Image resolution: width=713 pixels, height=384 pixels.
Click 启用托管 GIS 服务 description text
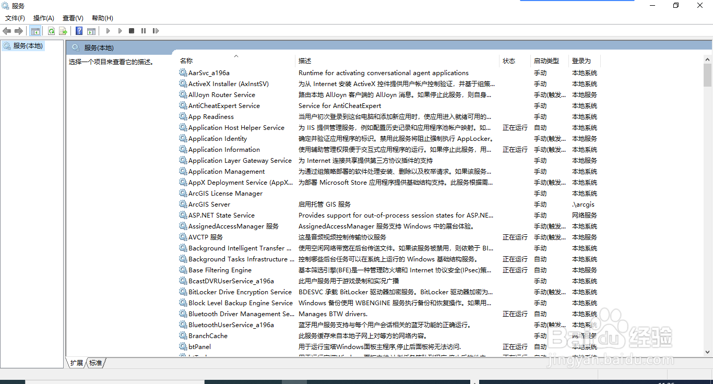[x=325, y=205]
